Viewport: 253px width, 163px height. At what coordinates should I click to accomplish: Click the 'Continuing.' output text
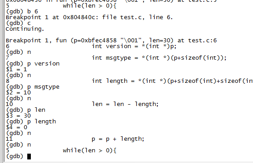pyautogui.click(x=25, y=29)
